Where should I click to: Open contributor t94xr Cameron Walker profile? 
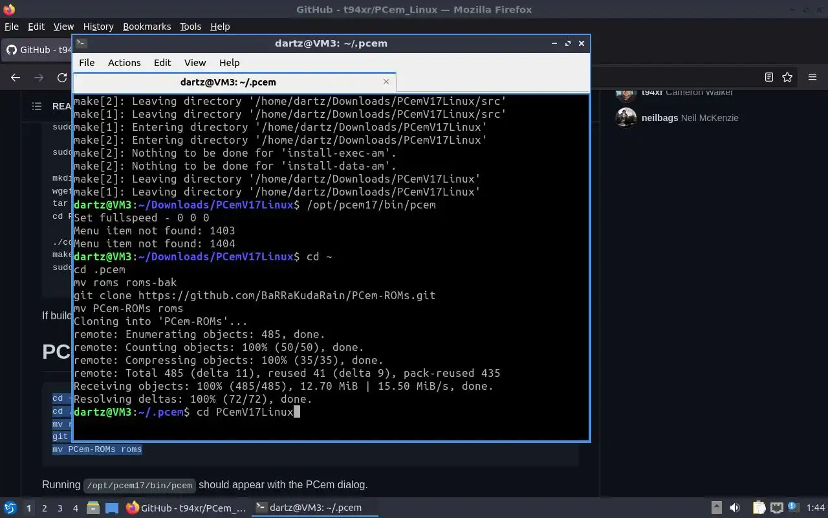(687, 93)
